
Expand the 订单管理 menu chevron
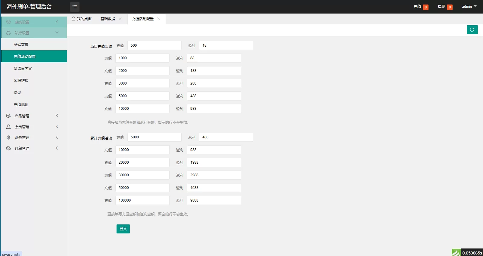pyautogui.click(x=57, y=148)
